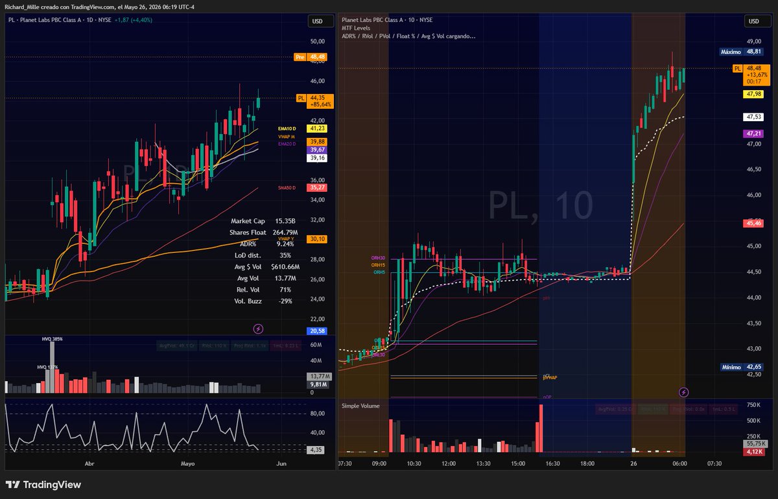Click the TradingView logo at bottom left
Screen dimensions: 778x499
coord(43,485)
